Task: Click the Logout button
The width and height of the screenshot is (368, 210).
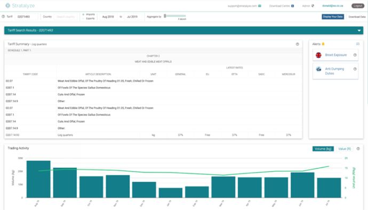Action: pyautogui.click(x=358, y=6)
